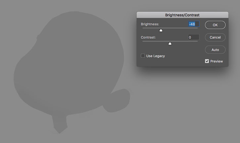Screen dimensions: 240x143
Task: Uncheck the Preview checkbox
Action: coord(207,61)
